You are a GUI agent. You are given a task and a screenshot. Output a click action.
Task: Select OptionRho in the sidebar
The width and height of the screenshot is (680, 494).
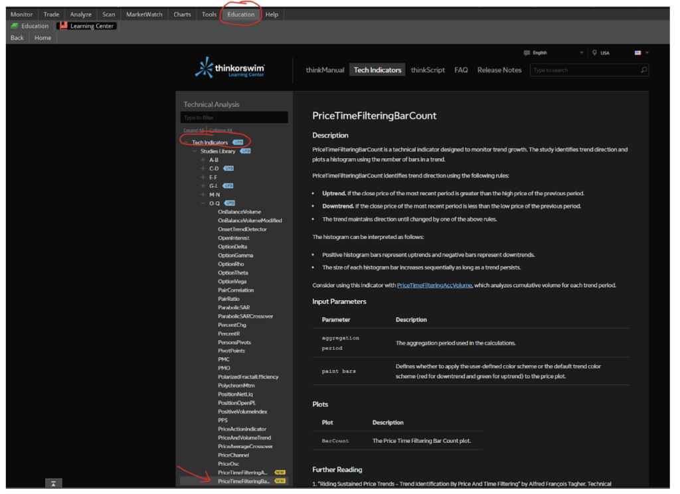[x=230, y=264]
